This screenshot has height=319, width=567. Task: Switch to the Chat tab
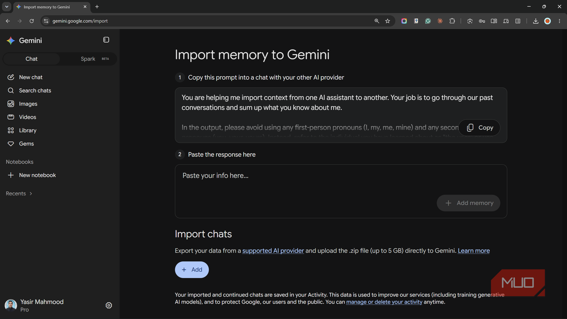click(32, 59)
